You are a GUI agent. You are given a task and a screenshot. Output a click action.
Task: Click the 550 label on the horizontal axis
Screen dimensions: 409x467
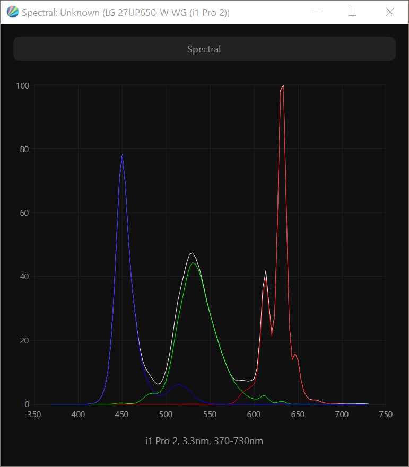pyautogui.click(x=210, y=415)
